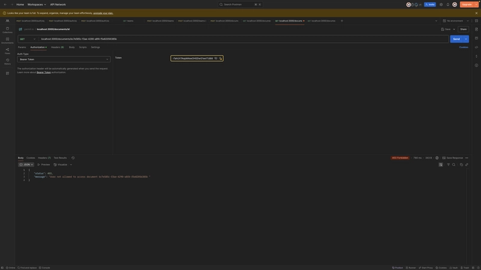Screen dimensions: 481x270
Task: Open the user avatar next to Upgrade
Action: (x=455, y=5)
